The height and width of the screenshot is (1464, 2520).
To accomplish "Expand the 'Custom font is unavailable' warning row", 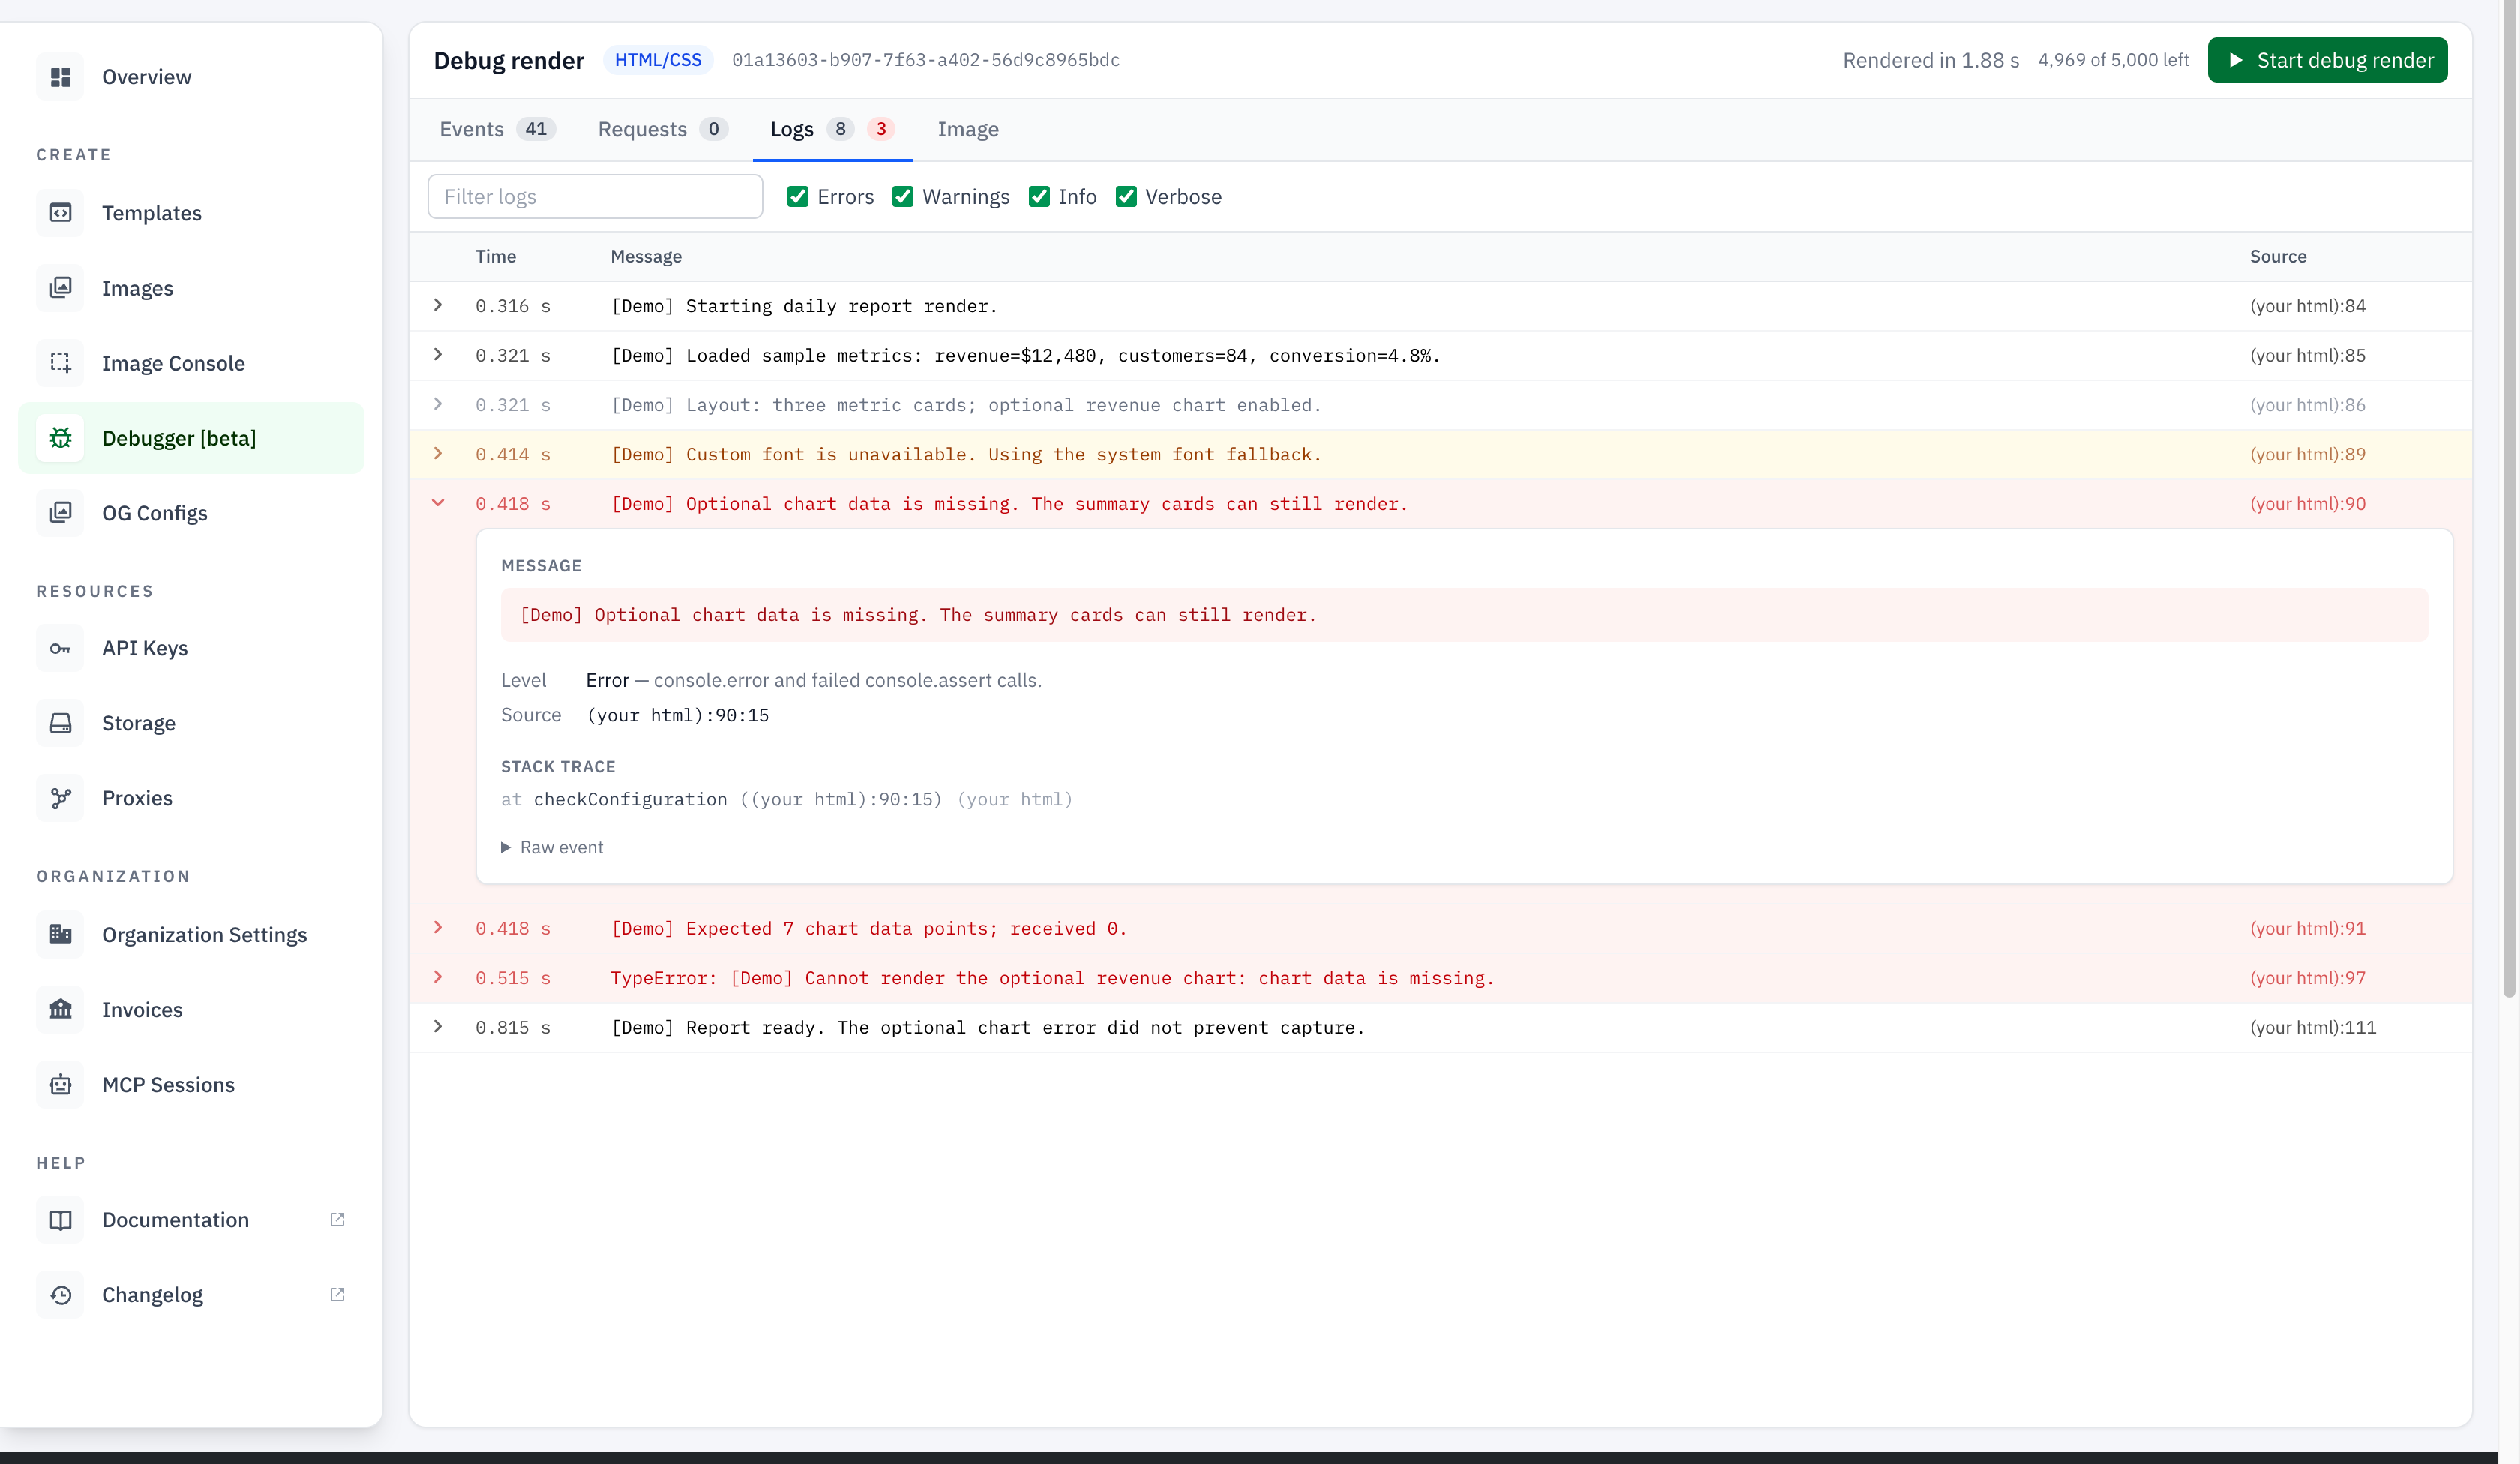I will click(x=438, y=454).
